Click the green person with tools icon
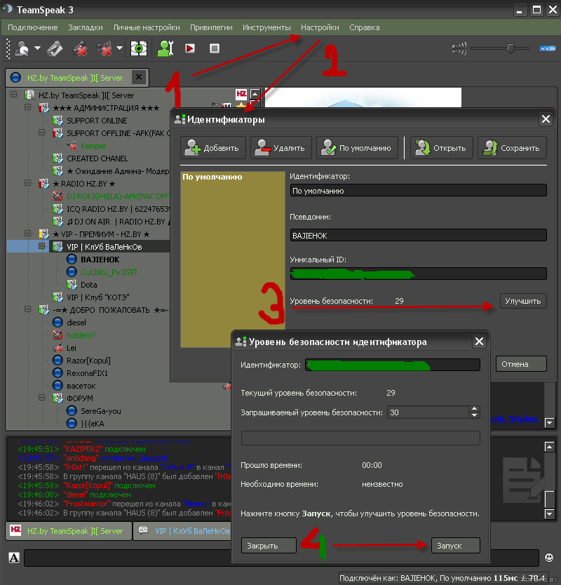Screen dimensions: 561x585 tap(165, 48)
